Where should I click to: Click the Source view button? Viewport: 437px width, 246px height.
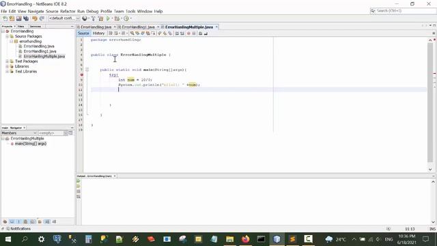tap(83, 33)
